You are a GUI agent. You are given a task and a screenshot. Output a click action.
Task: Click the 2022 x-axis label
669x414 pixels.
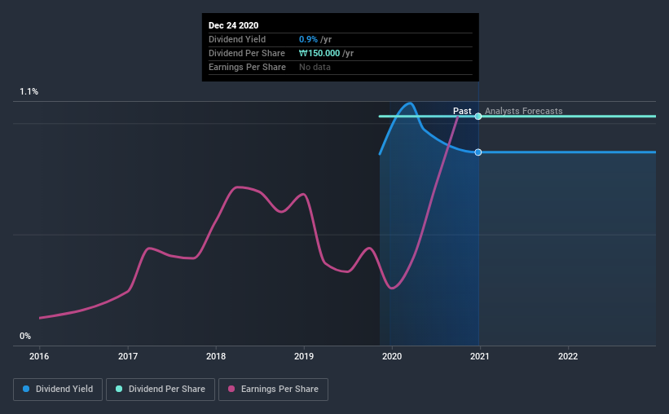(568, 356)
